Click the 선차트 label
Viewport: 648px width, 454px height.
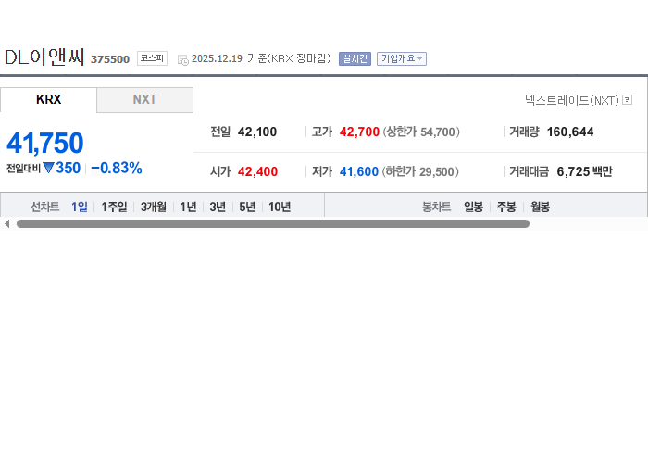tap(45, 207)
